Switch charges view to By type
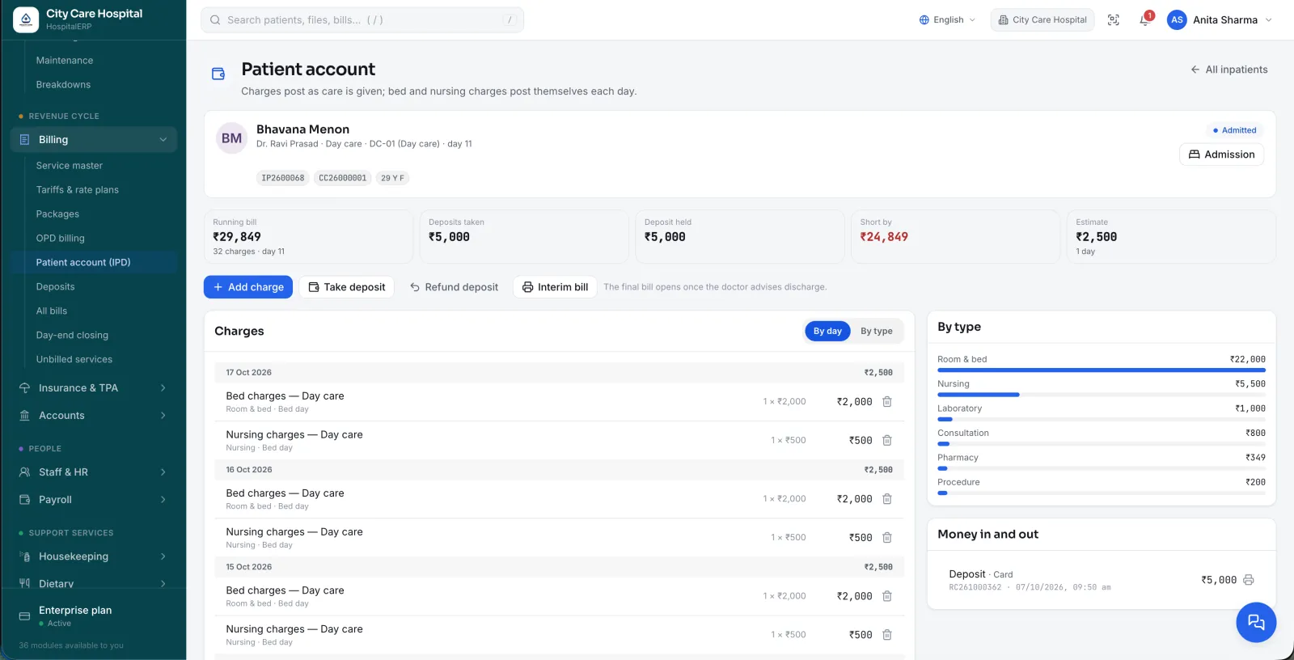Viewport: 1294px width, 660px height. click(x=877, y=331)
